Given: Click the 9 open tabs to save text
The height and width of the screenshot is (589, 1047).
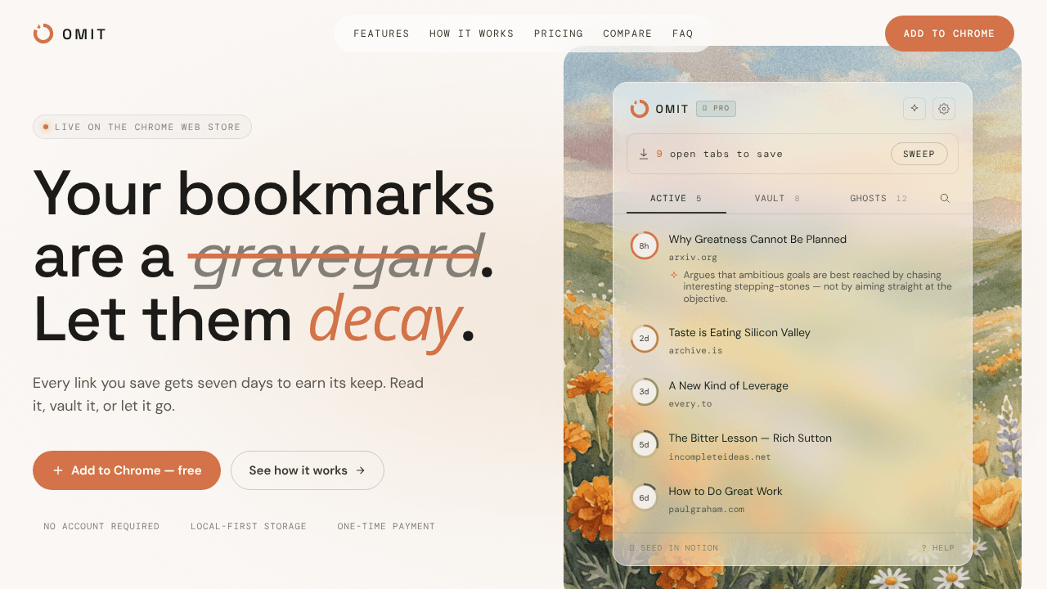Looking at the screenshot, I should [719, 154].
